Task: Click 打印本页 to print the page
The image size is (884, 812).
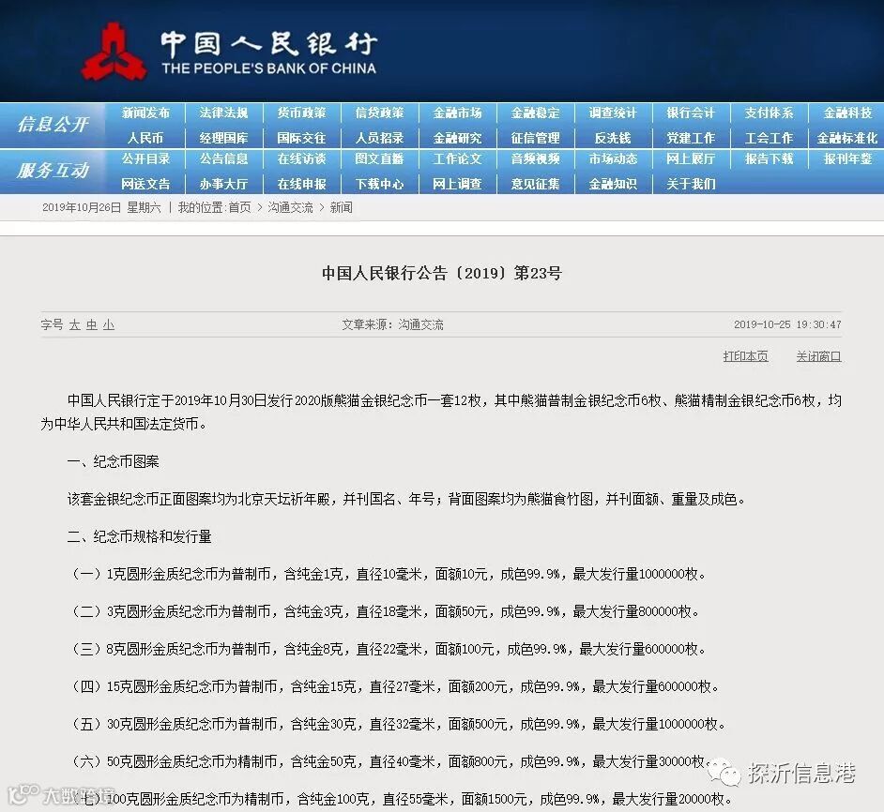Action: point(745,356)
